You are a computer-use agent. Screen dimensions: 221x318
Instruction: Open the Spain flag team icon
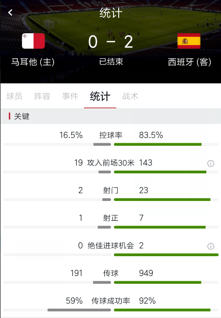(x=189, y=41)
